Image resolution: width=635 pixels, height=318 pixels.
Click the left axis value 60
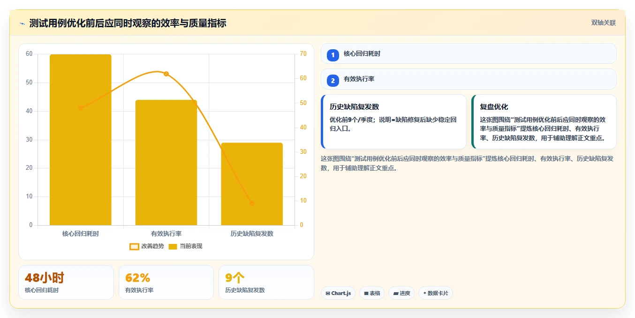click(x=29, y=54)
